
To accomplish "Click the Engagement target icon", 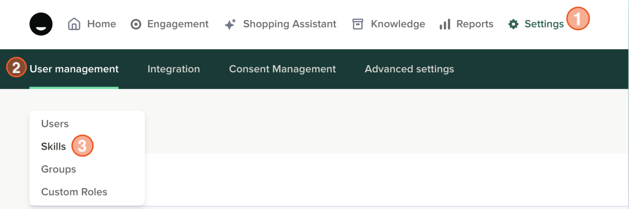I will [136, 24].
